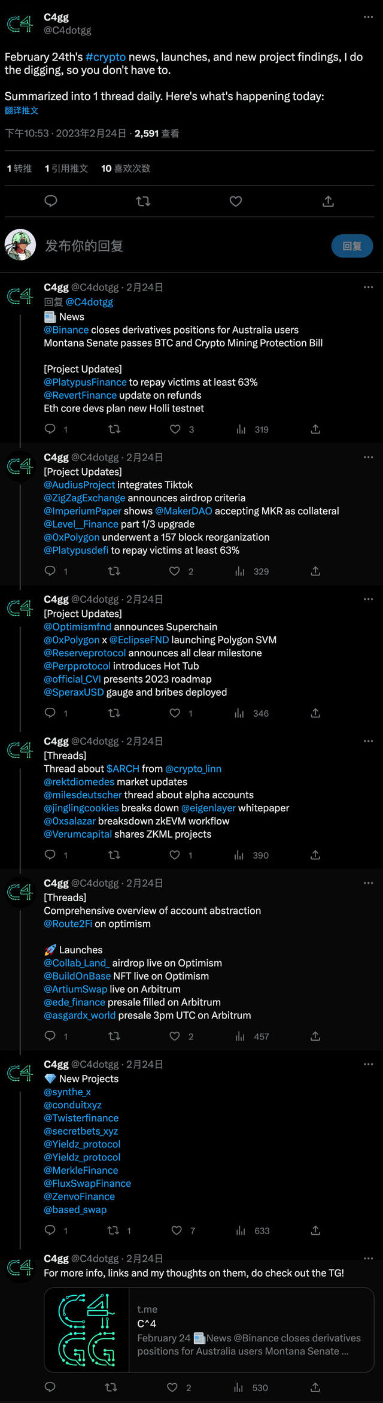This screenshot has width=383, height=1403.
Task: Open the #crypto hashtag link
Action: click(x=105, y=57)
